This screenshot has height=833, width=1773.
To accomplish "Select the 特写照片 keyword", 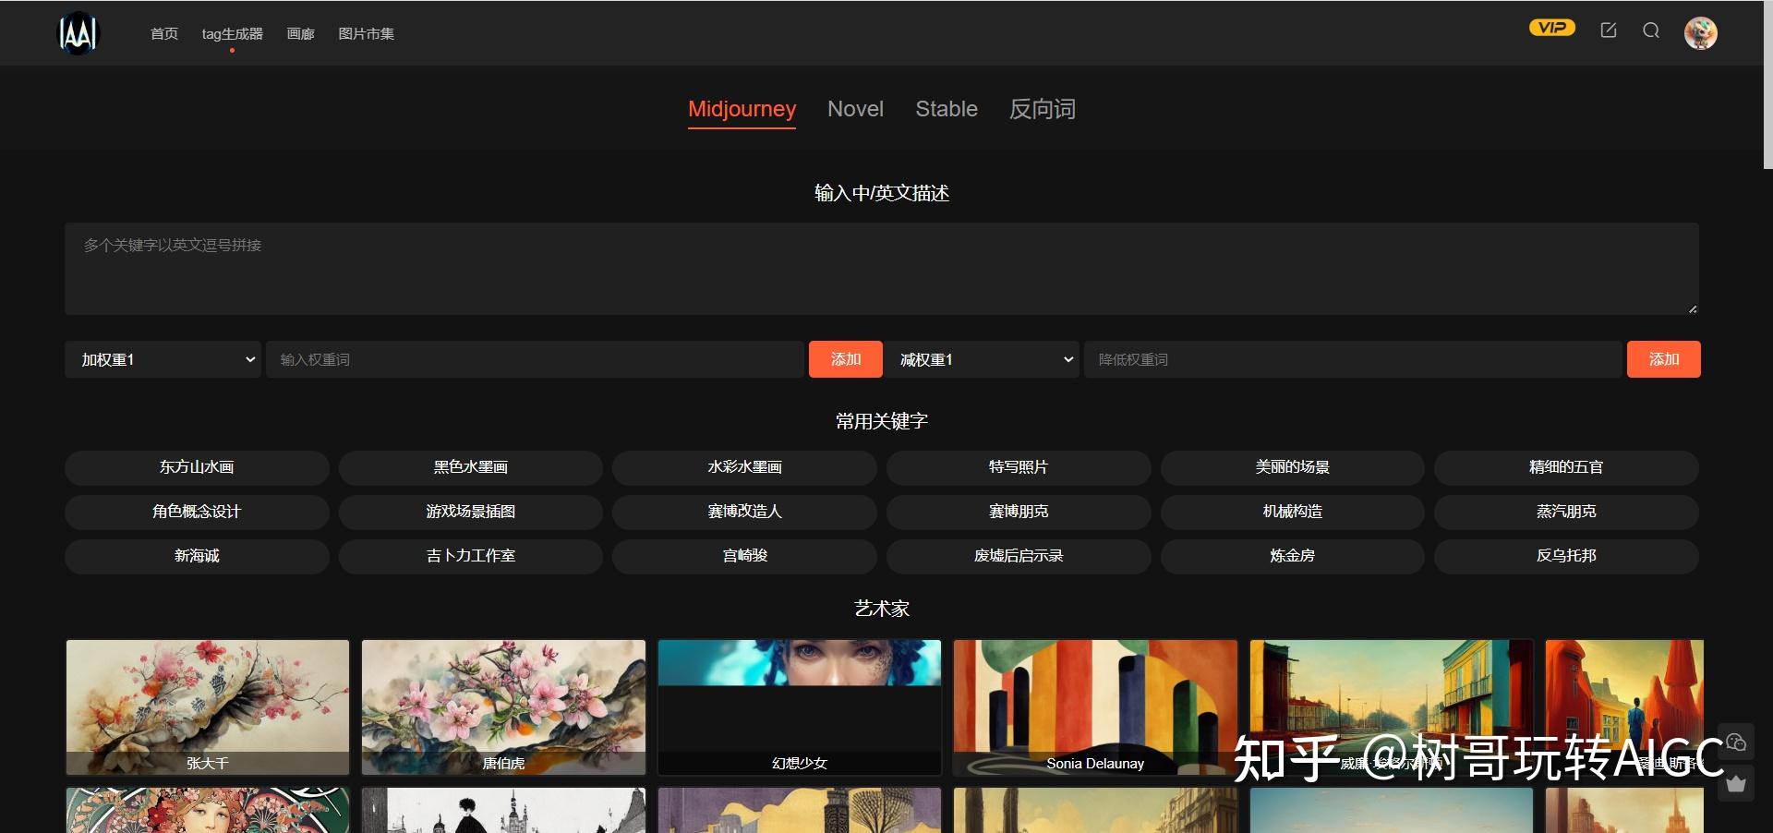I will 1019,467.
